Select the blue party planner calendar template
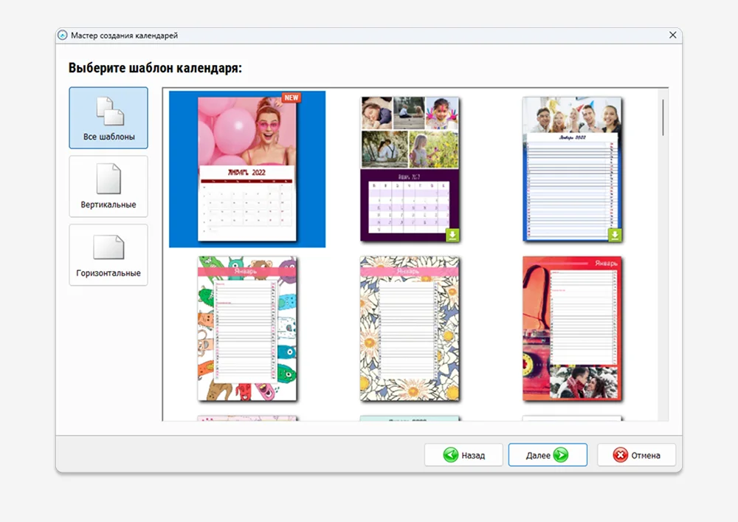738x522 pixels. (572, 169)
